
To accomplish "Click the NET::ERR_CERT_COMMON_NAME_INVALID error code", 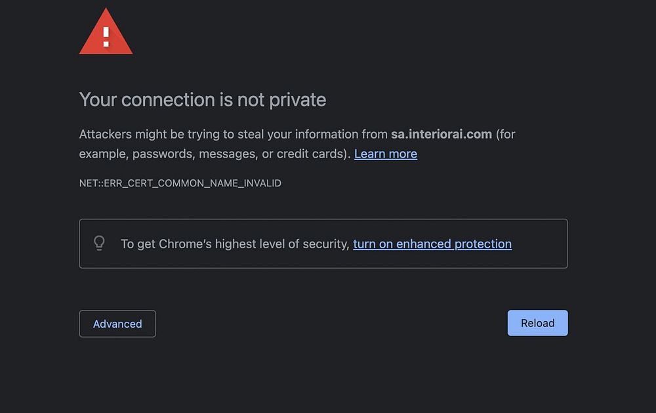I will point(180,183).
